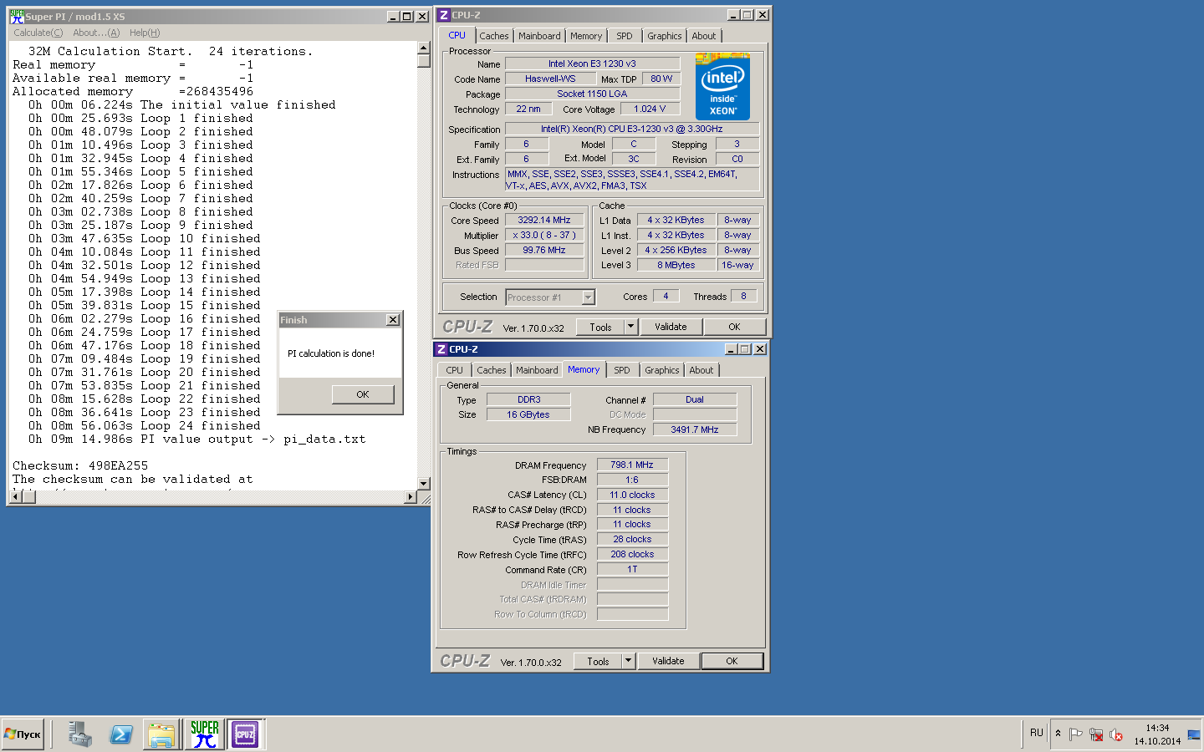Click the muted speaker volume tray icon
Image resolution: width=1204 pixels, height=752 pixels.
[x=1116, y=734]
